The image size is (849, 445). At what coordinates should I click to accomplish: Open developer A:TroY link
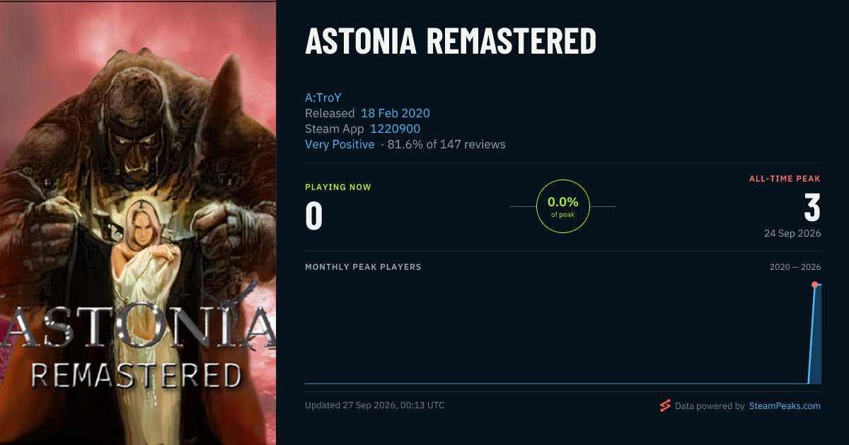tap(323, 97)
